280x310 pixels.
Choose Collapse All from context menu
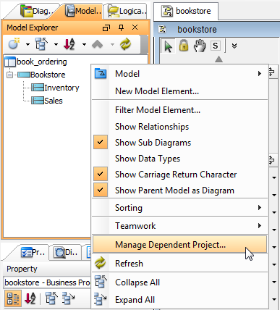(179, 282)
